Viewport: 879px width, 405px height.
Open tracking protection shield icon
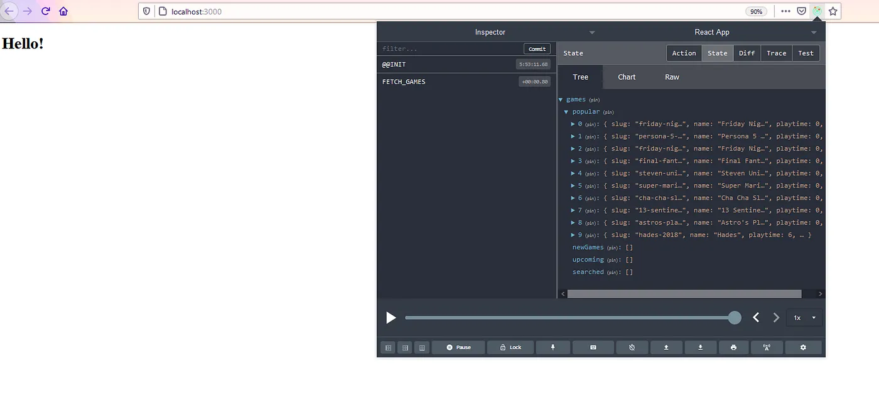146,11
